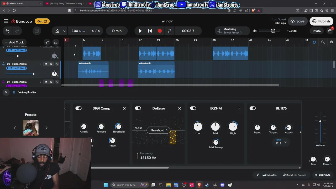Image resolution: width=336 pixels, height=189 pixels.
Task: Click the 4 / 4 time signature
Action: (x=96, y=31)
